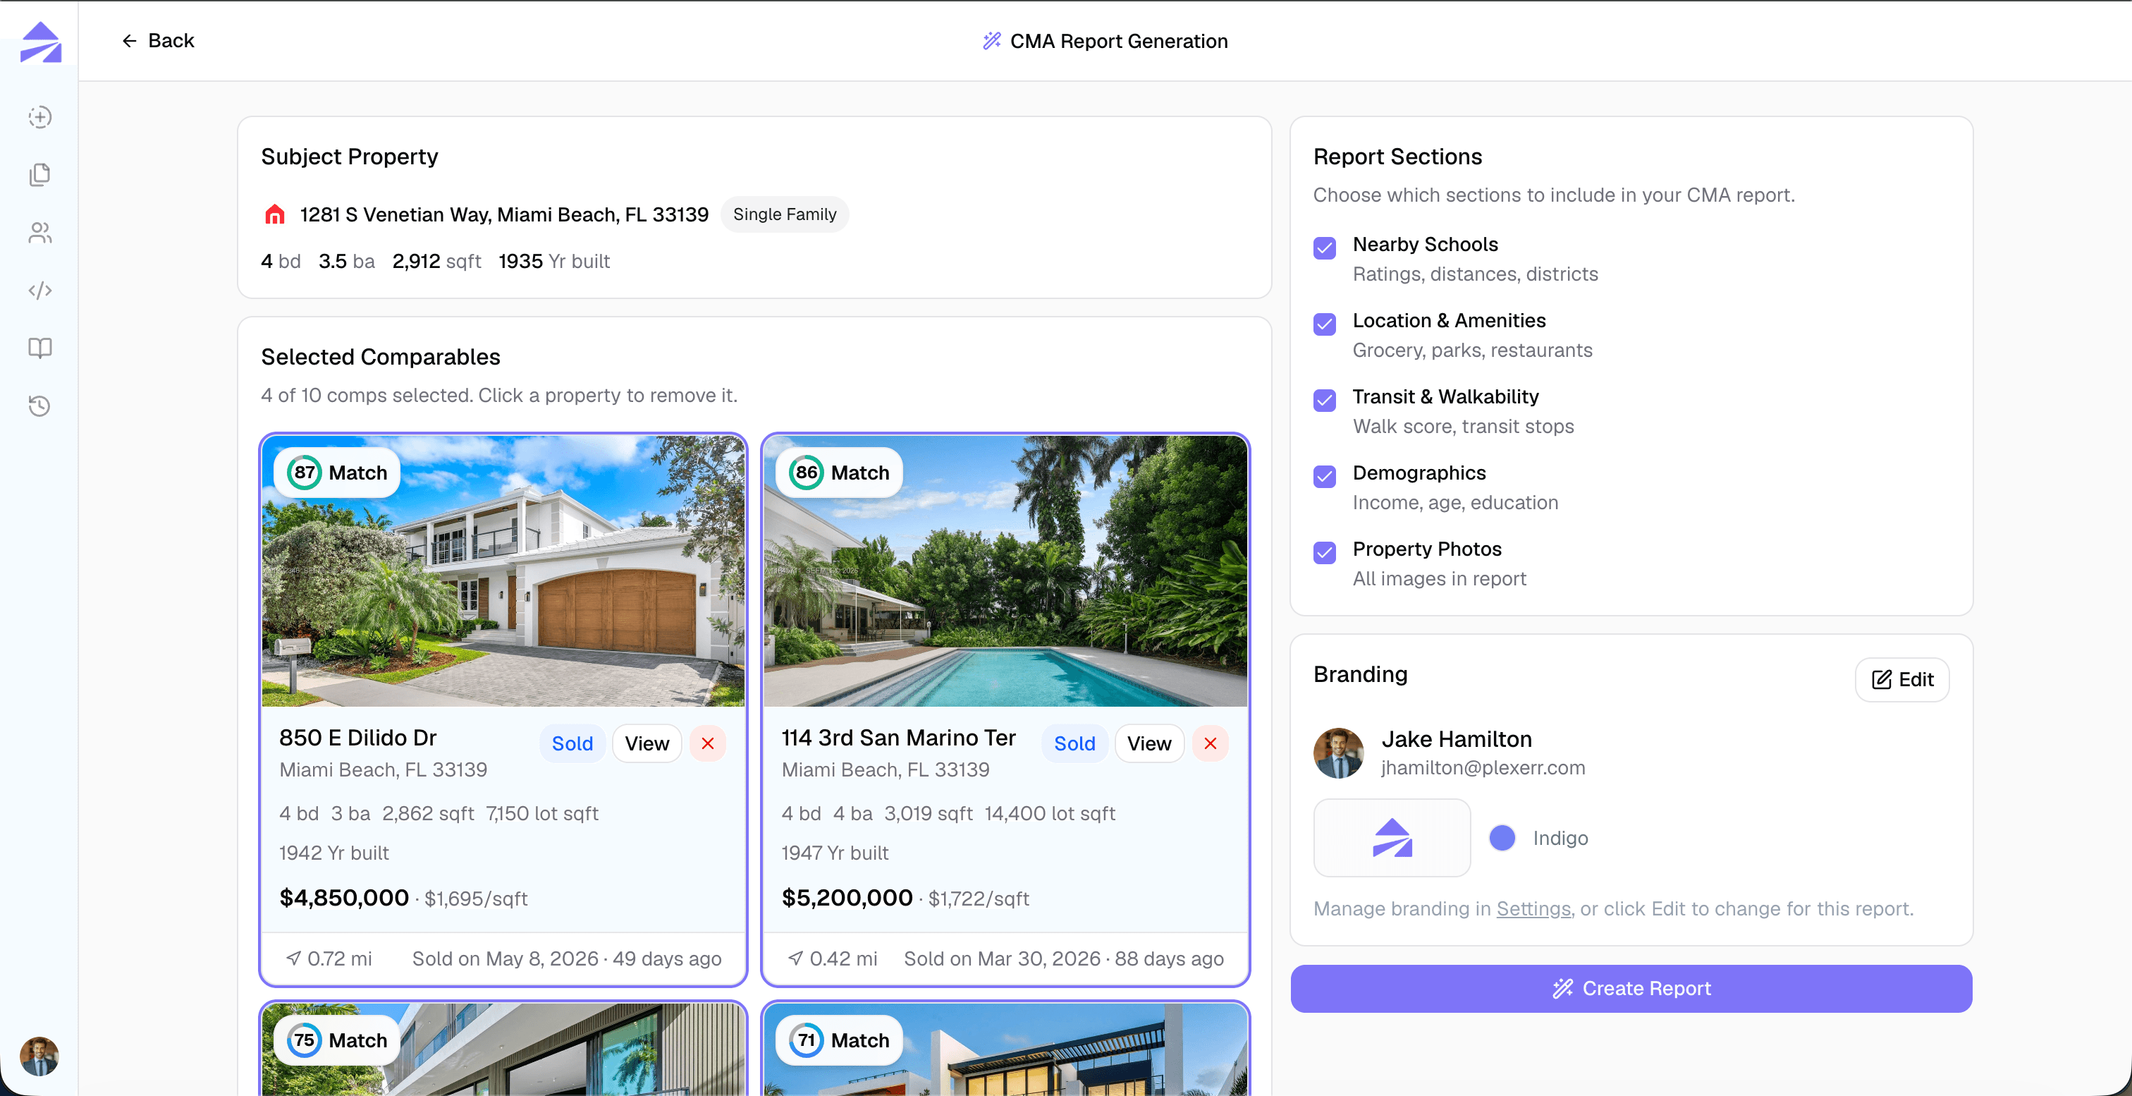Image resolution: width=2132 pixels, height=1096 pixels.
Task: Open the documents copy icon in sidebar
Action: [39, 175]
